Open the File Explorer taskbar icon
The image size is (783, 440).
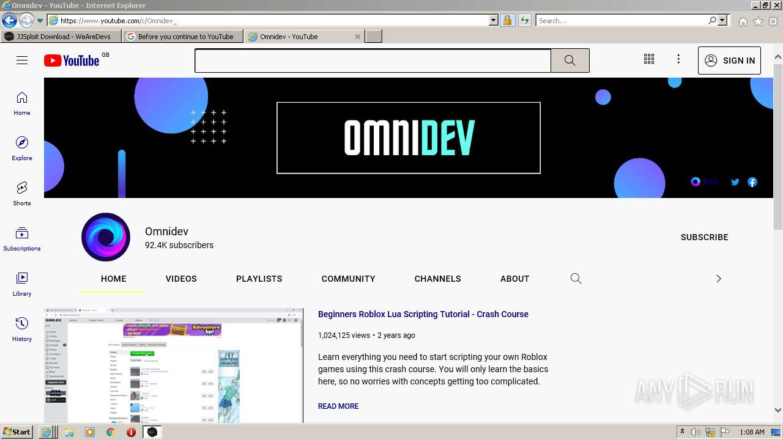click(x=69, y=432)
